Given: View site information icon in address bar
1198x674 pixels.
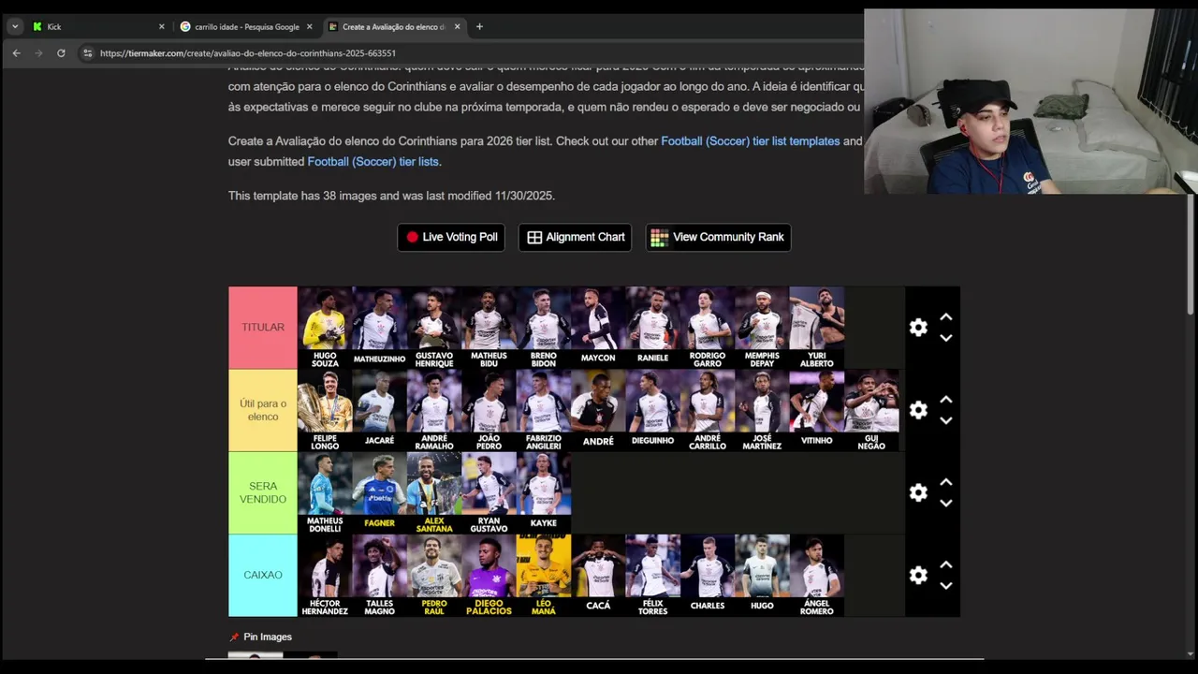Looking at the screenshot, I should [87, 53].
